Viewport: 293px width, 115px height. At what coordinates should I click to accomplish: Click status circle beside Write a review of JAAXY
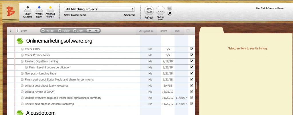tap(22, 92)
